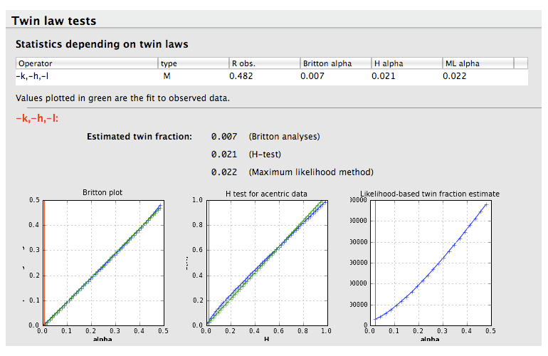Click the Maximum likelihood method label
Viewport: 548px width, 356px height.
coord(311,172)
